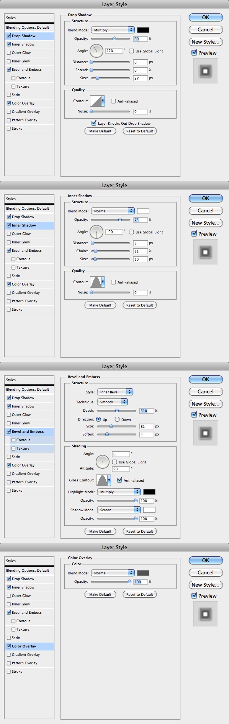Click the Color Overlay Opacity field showing 100
The width and height of the screenshot is (229, 724).
click(x=140, y=582)
